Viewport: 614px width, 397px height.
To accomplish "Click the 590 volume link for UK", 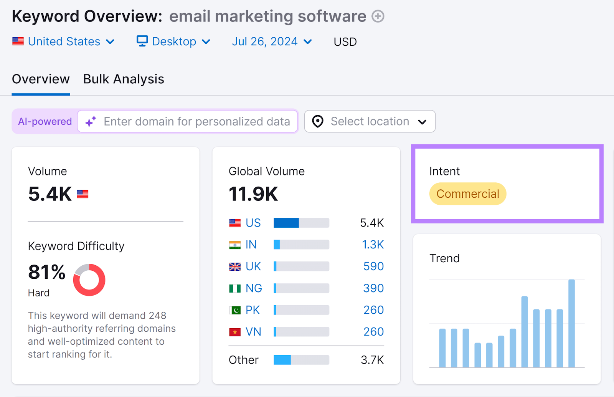I will pyautogui.click(x=373, y=266).
